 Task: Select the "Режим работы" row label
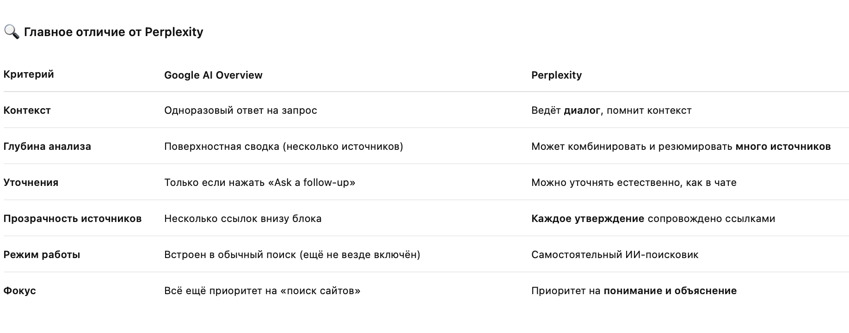42,255
